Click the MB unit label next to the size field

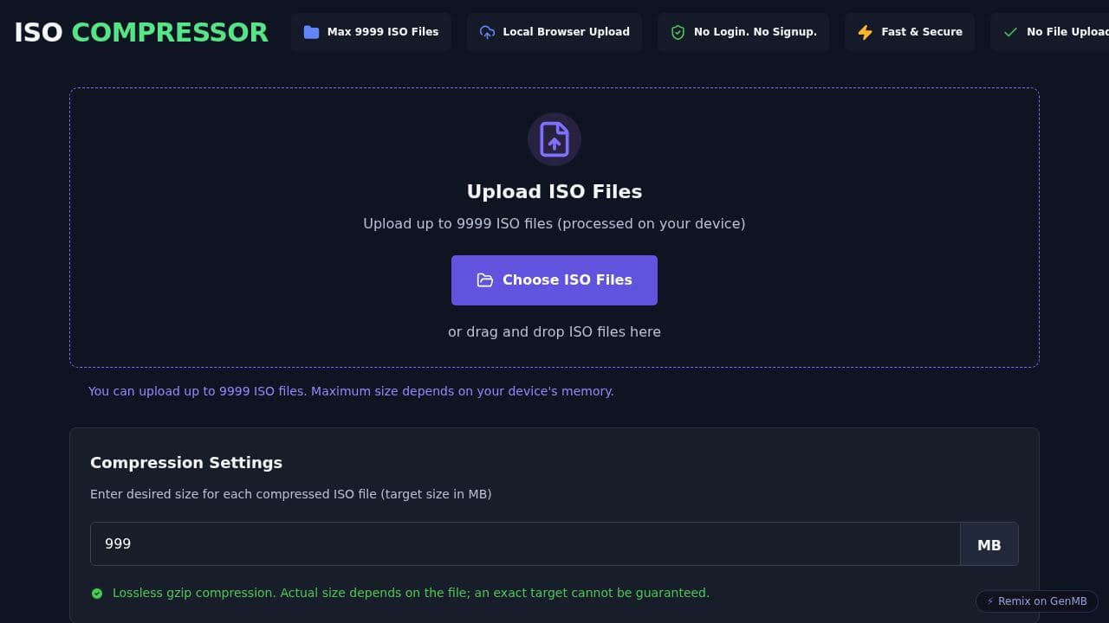(x=989, y=544)
